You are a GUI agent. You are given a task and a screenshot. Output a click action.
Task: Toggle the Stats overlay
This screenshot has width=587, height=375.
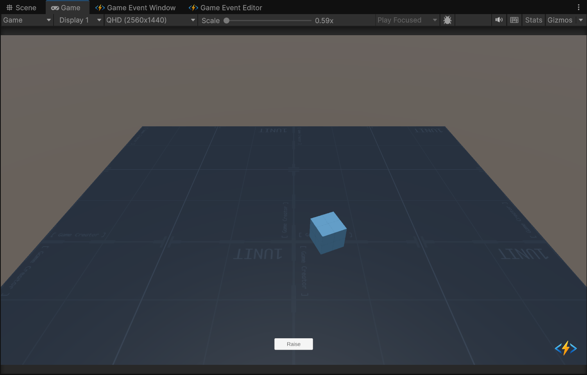tap(533, 20)
